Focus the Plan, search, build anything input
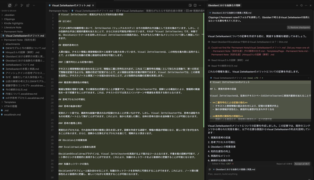The height and width of the screenshot is (180, 314). (259, 174)
